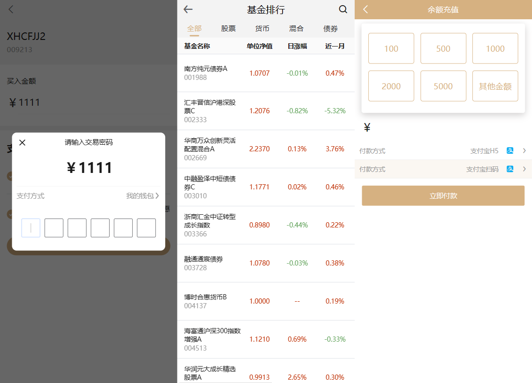This screenshot has width=532, height=383.
Task: Focus the first password digit box
Action: point(31,228)
